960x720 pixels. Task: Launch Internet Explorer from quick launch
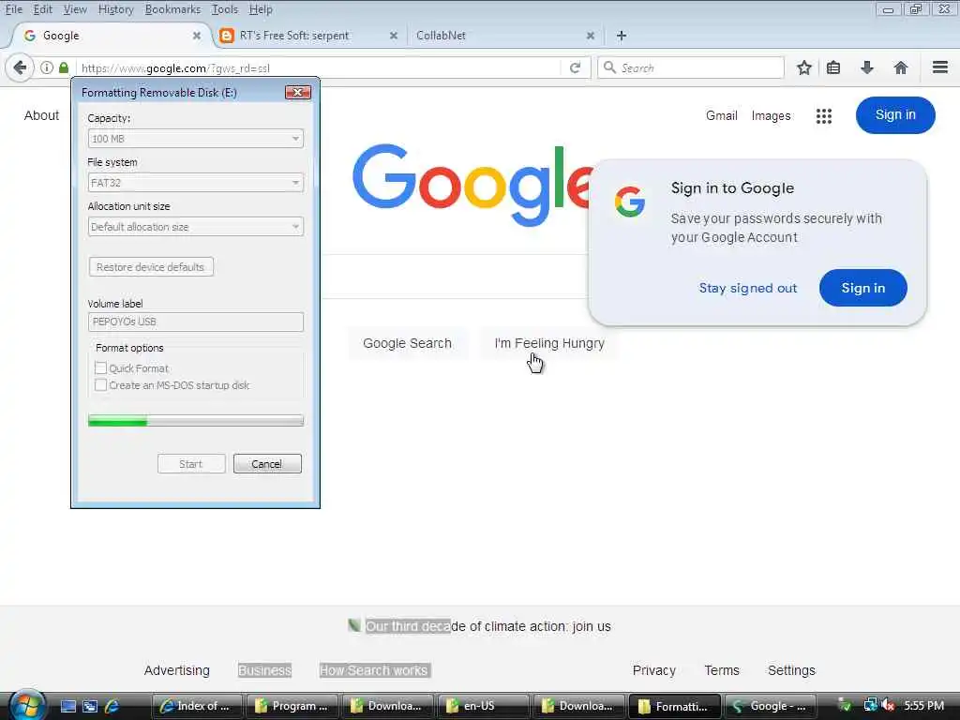(112, 706)
